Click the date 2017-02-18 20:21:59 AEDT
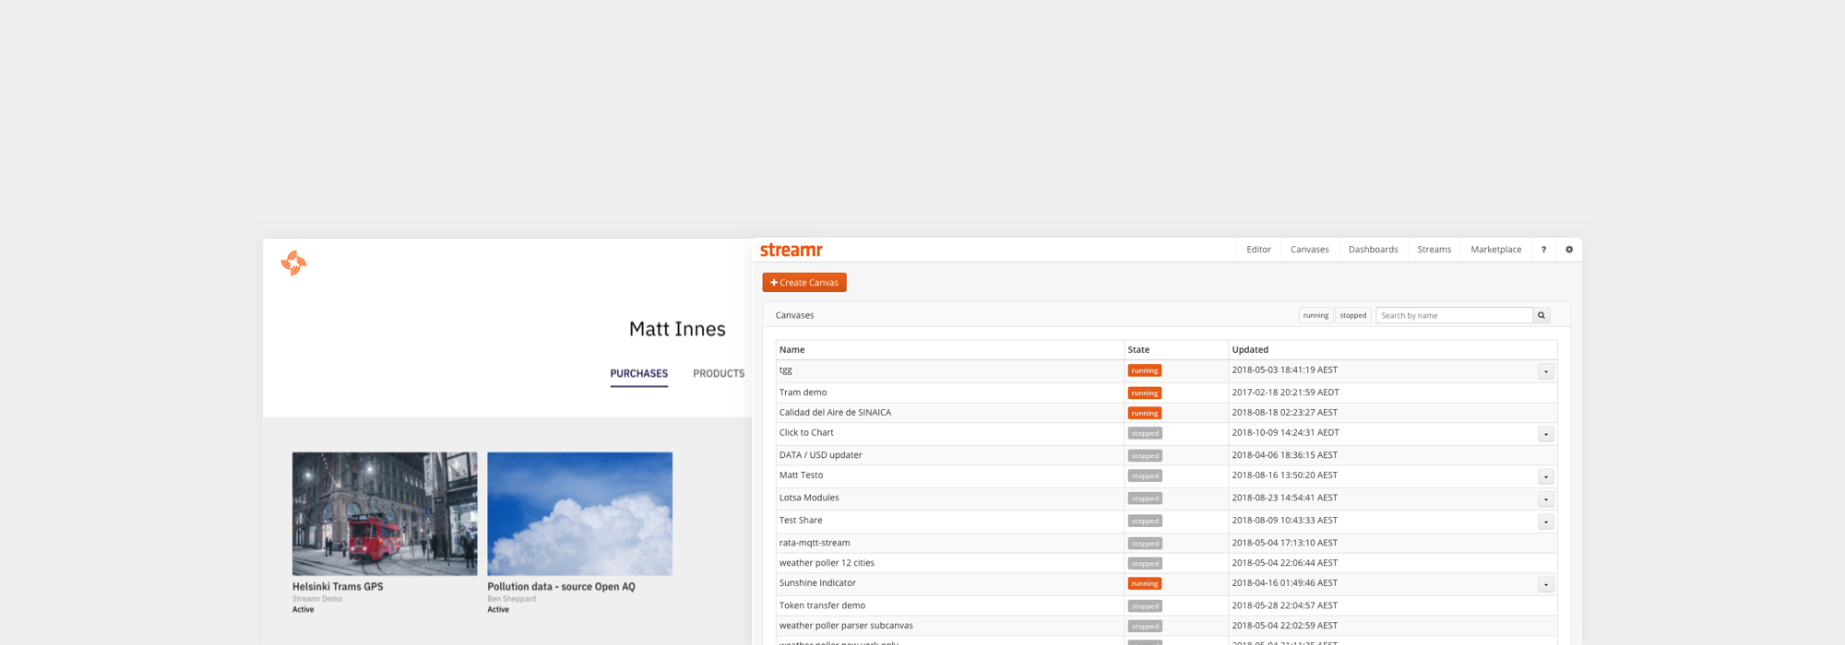 click(1285, 393)
